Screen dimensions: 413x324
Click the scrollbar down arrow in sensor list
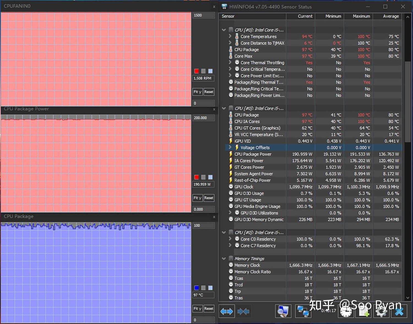pyautogui.click(x=408, y=298)
